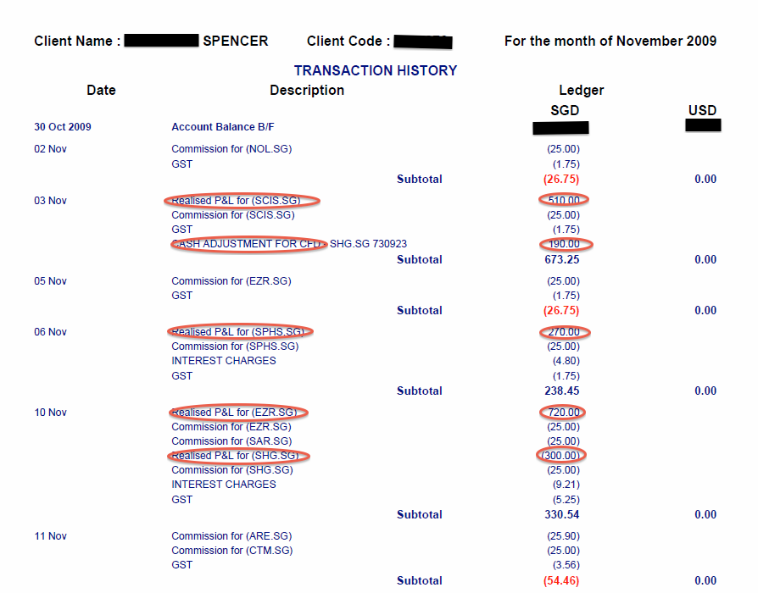Click the circled (300.00) loss amount
This screenshot has width=758, height=593.
coord(562,456)
